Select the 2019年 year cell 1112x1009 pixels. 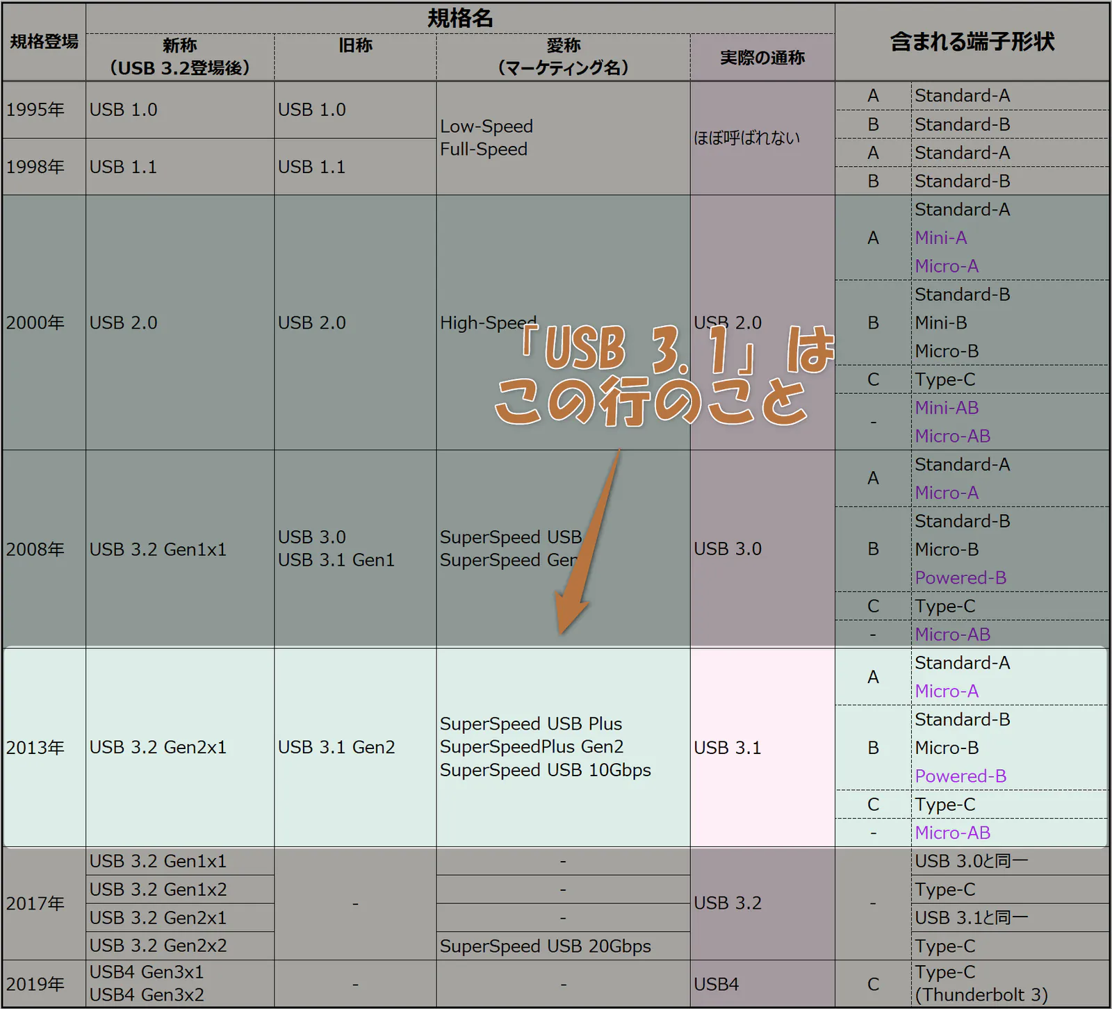tap(44, 984)
